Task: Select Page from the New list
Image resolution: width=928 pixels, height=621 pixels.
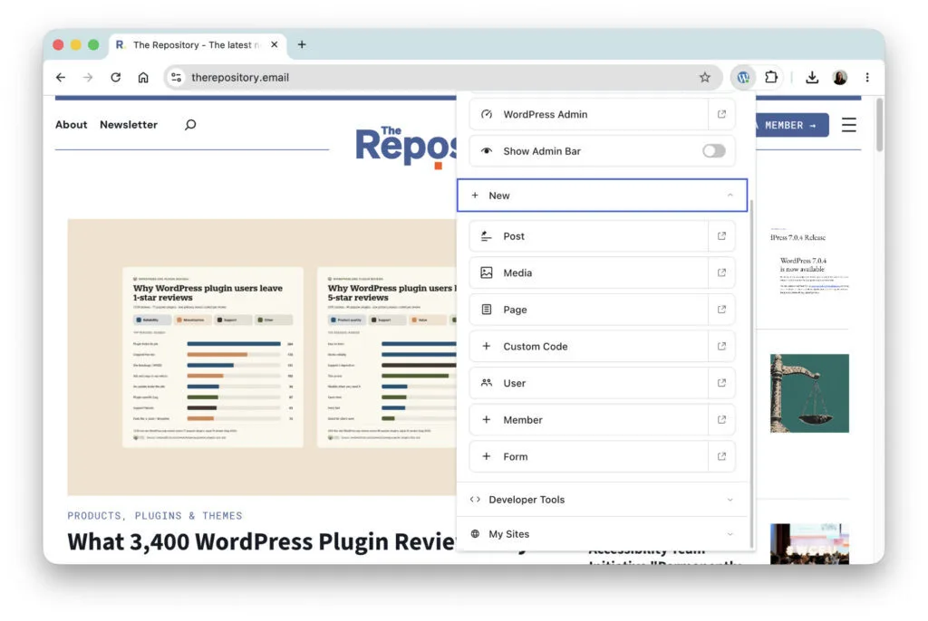Action: 589,310
